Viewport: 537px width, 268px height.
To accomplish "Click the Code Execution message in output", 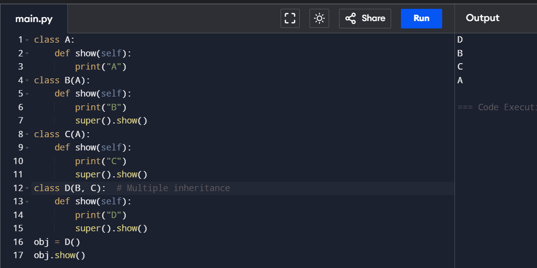I will (497, 107).
